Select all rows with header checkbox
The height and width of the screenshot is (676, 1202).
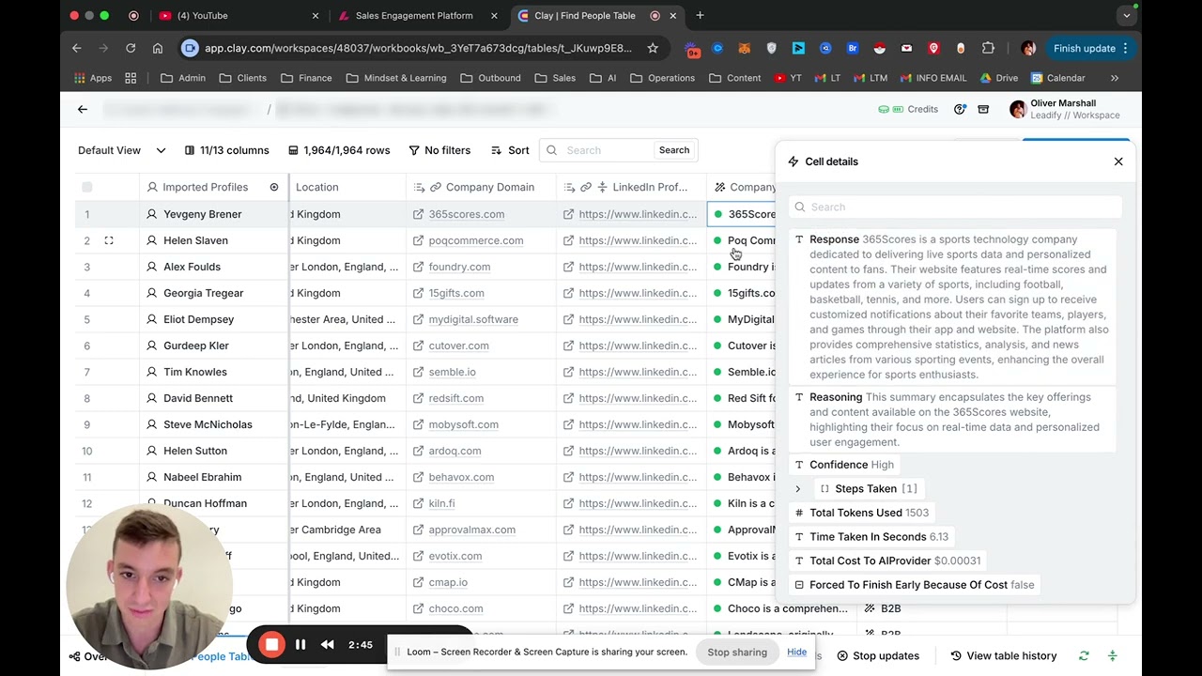click(87, 187)
